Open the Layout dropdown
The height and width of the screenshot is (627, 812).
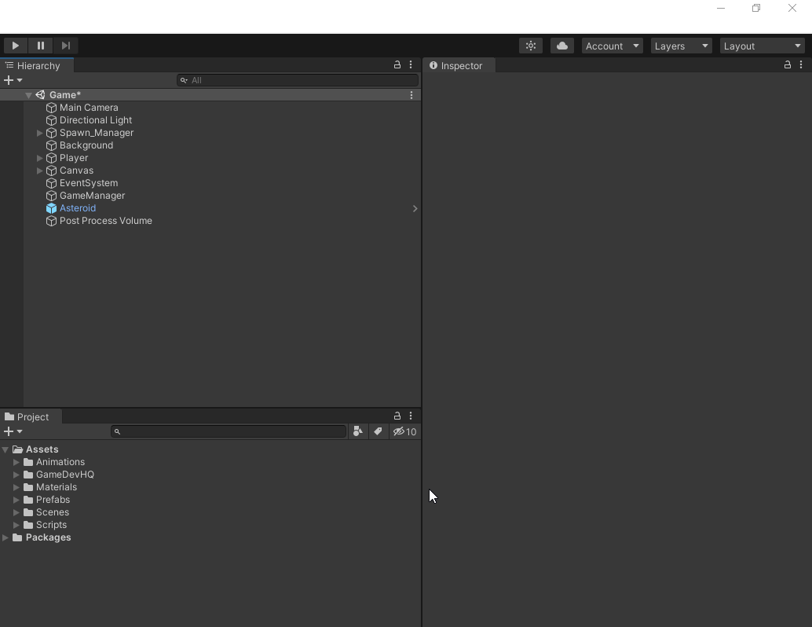click(761, 46)
